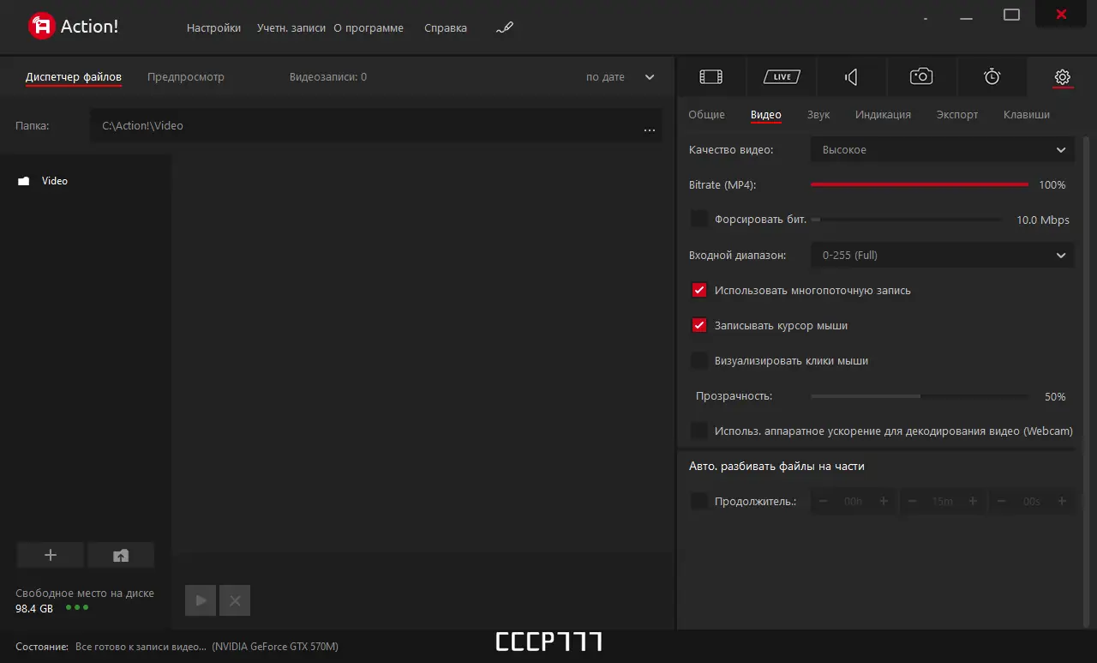Add a new folder with the plus button
Screen dimensions: 1097x663
51,555
